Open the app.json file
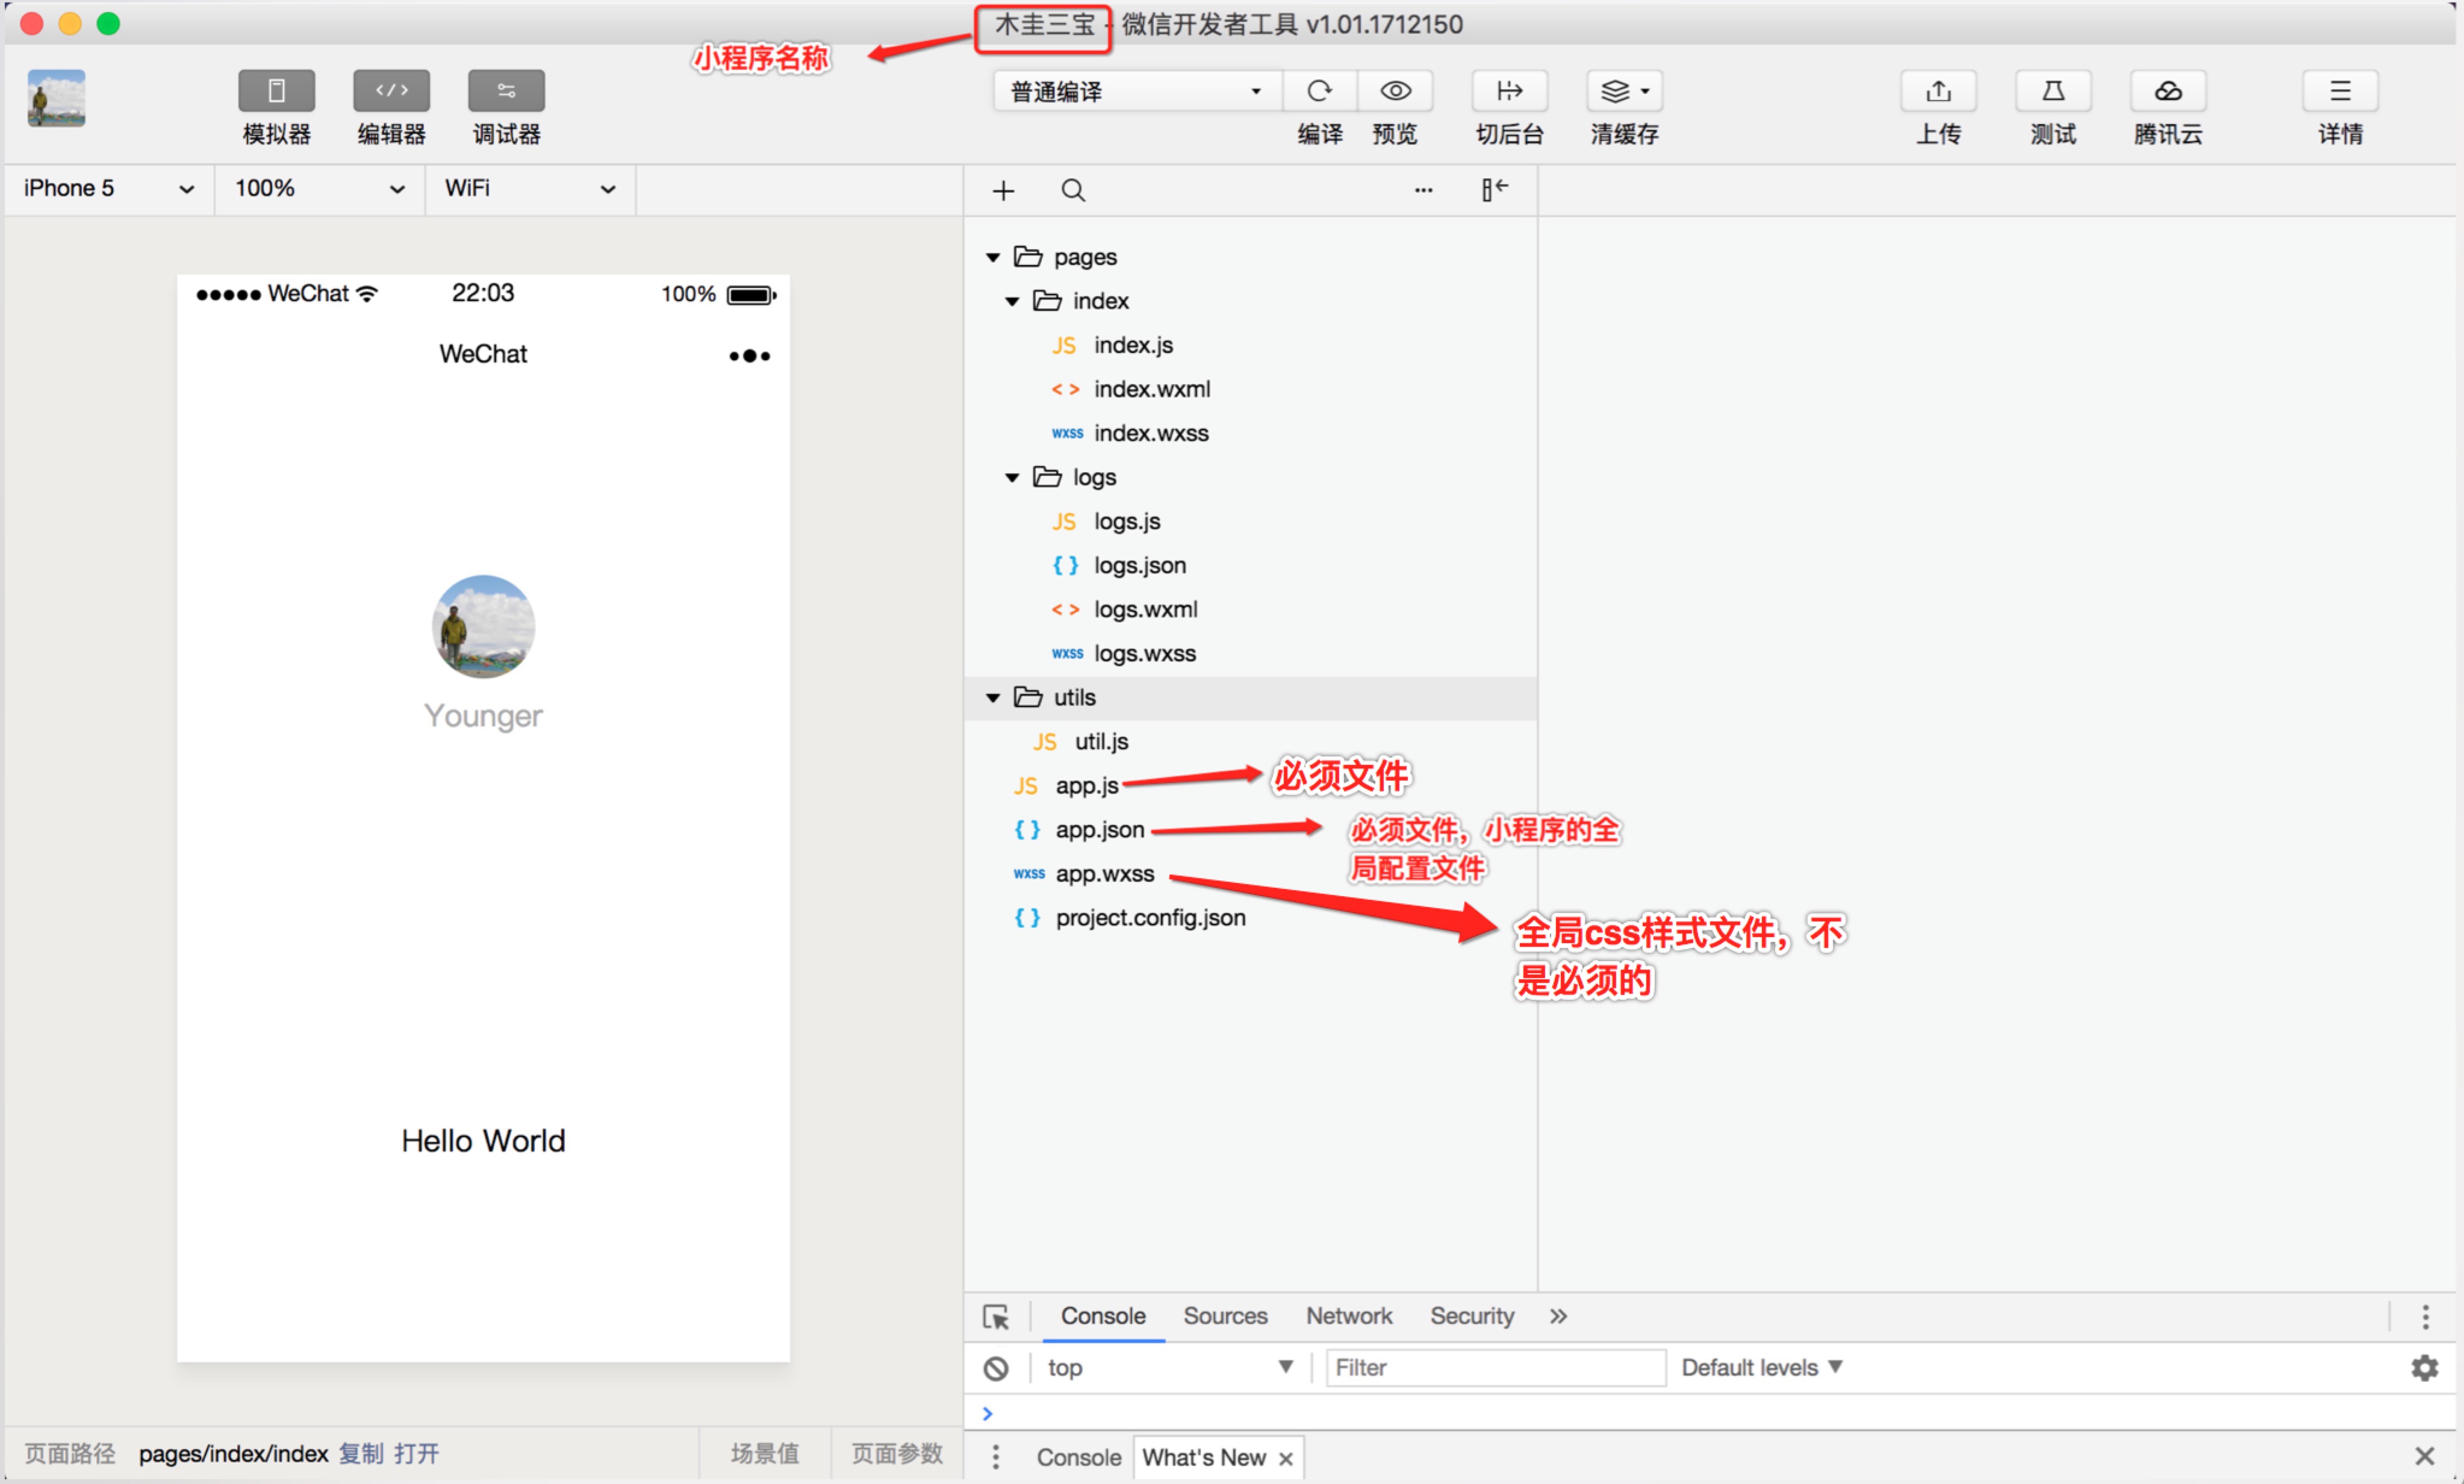 click(x=1100, y=830)
